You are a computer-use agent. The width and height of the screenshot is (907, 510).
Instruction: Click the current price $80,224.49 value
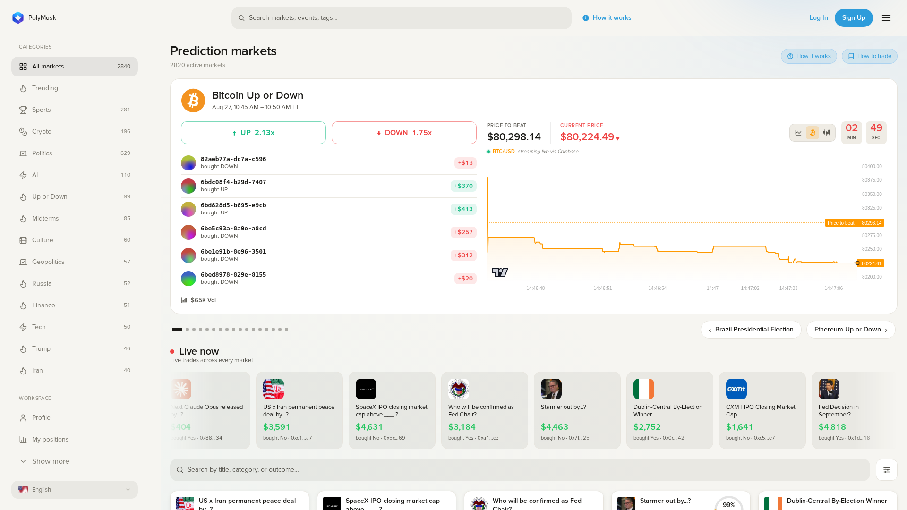(x=587, y=137)
